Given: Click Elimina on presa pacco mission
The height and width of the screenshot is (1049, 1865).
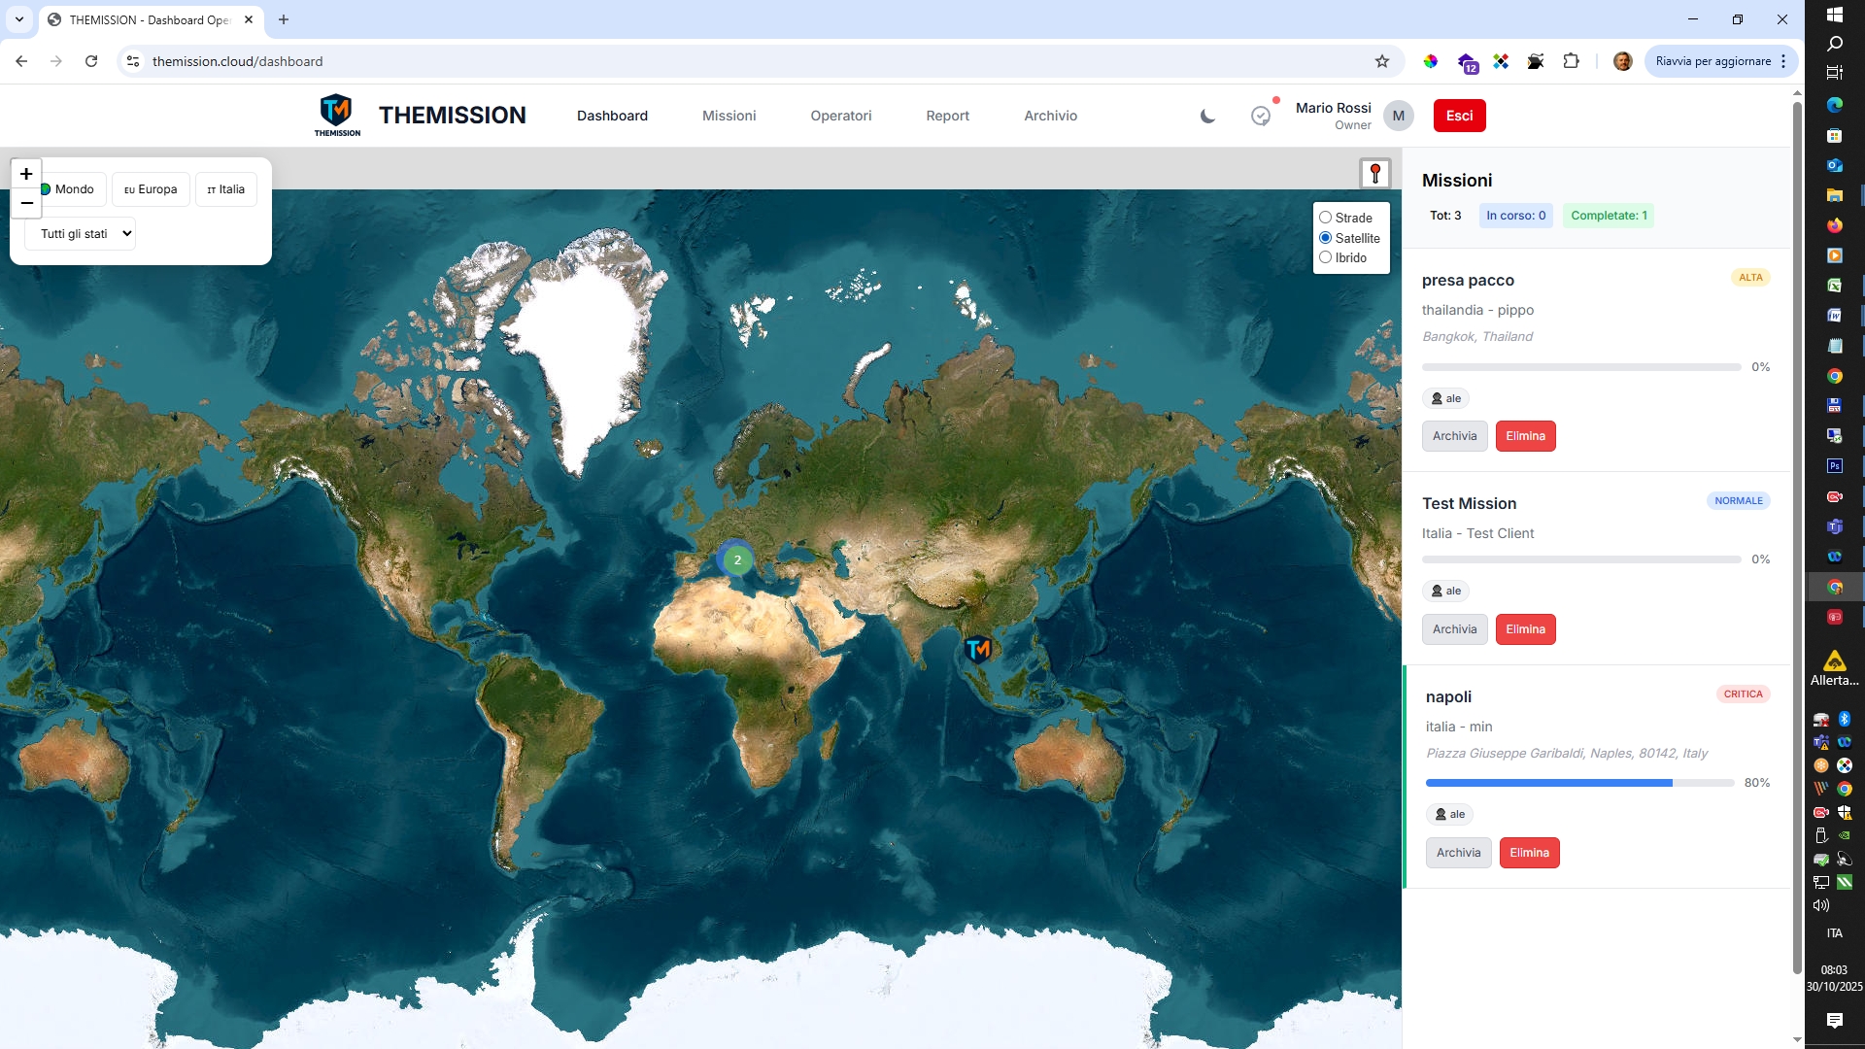Looking at the screenshot, I should coord(1525,436).
